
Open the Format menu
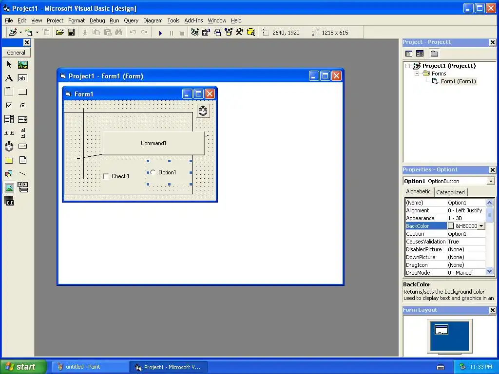click(77, 20)
